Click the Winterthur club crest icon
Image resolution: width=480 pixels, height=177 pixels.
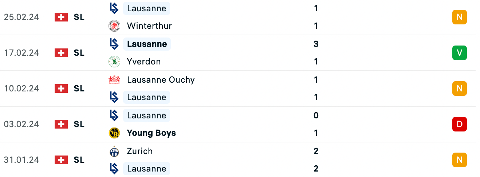pyautogui.click(x=114, y=26)
